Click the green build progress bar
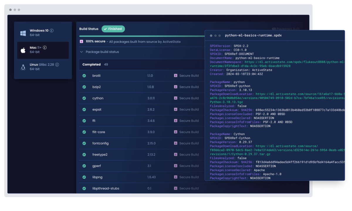The image size is (352, 211). (141, 36)
